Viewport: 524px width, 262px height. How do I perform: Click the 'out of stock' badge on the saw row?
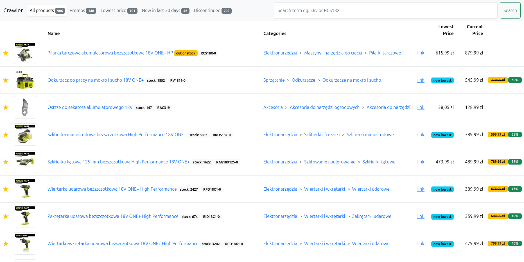[x=186, y=53]
